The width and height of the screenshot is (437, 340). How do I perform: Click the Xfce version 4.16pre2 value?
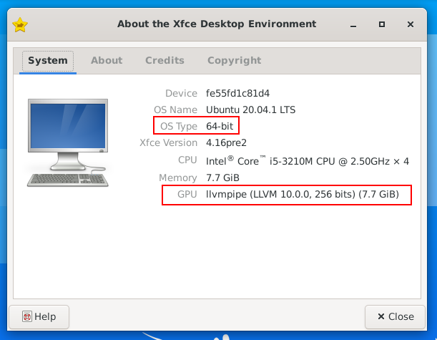[x=226, y=143]
